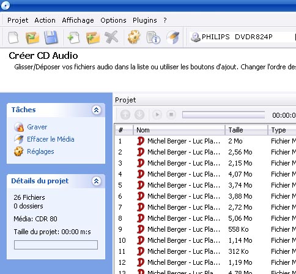Viewport: 296px width, 274px height.
Task: Open the Plugins menu
Action: [145, 20]
